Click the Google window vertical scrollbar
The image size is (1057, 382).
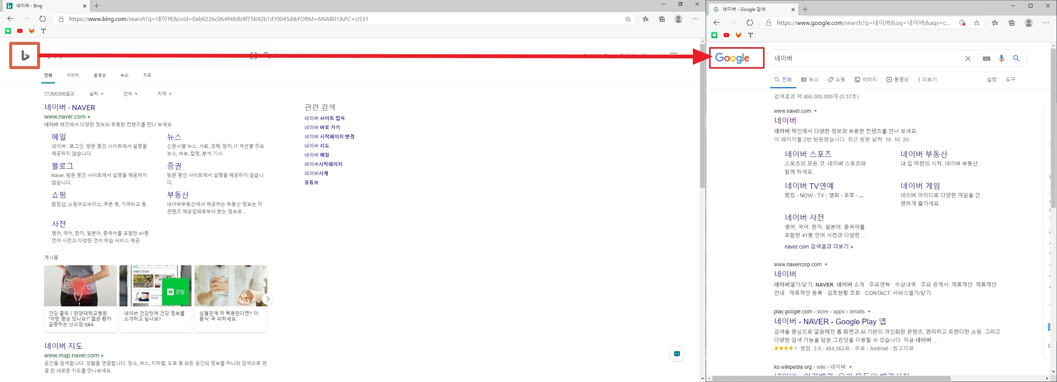[x=1053, y=128]
